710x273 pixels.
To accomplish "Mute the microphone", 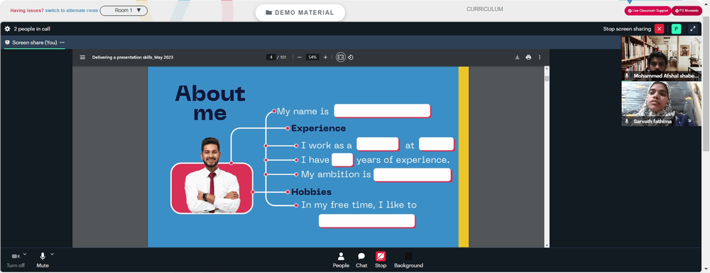I will pyautogui.click(x=43, y=260).
